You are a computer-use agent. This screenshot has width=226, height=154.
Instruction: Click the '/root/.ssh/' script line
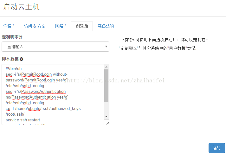point(15,114)
